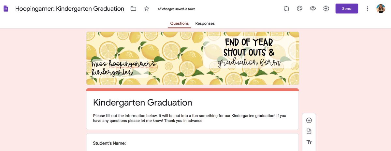Click the Kindergarten Graduation heading
391x151 pixels.
[143, 103]
